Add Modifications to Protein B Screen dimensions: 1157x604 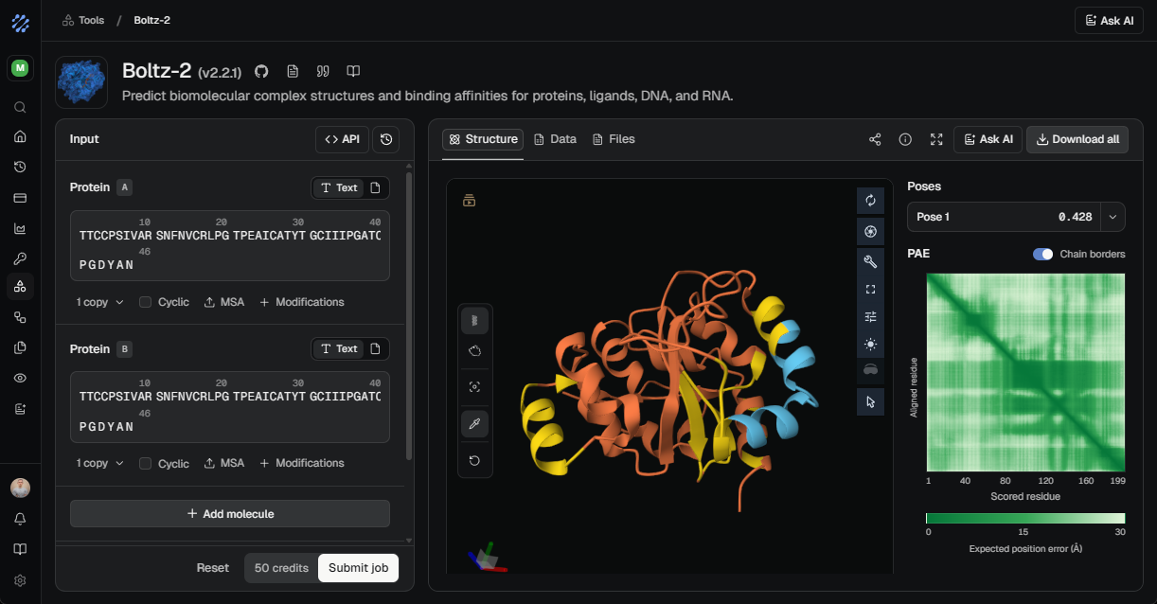301,463
